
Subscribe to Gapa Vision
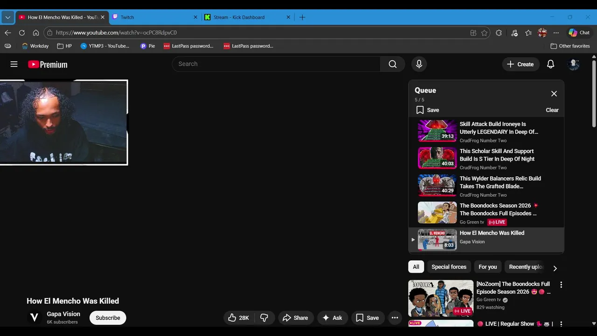click(108, 318)
